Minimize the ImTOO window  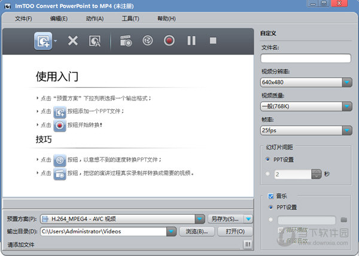pos(313,4)
